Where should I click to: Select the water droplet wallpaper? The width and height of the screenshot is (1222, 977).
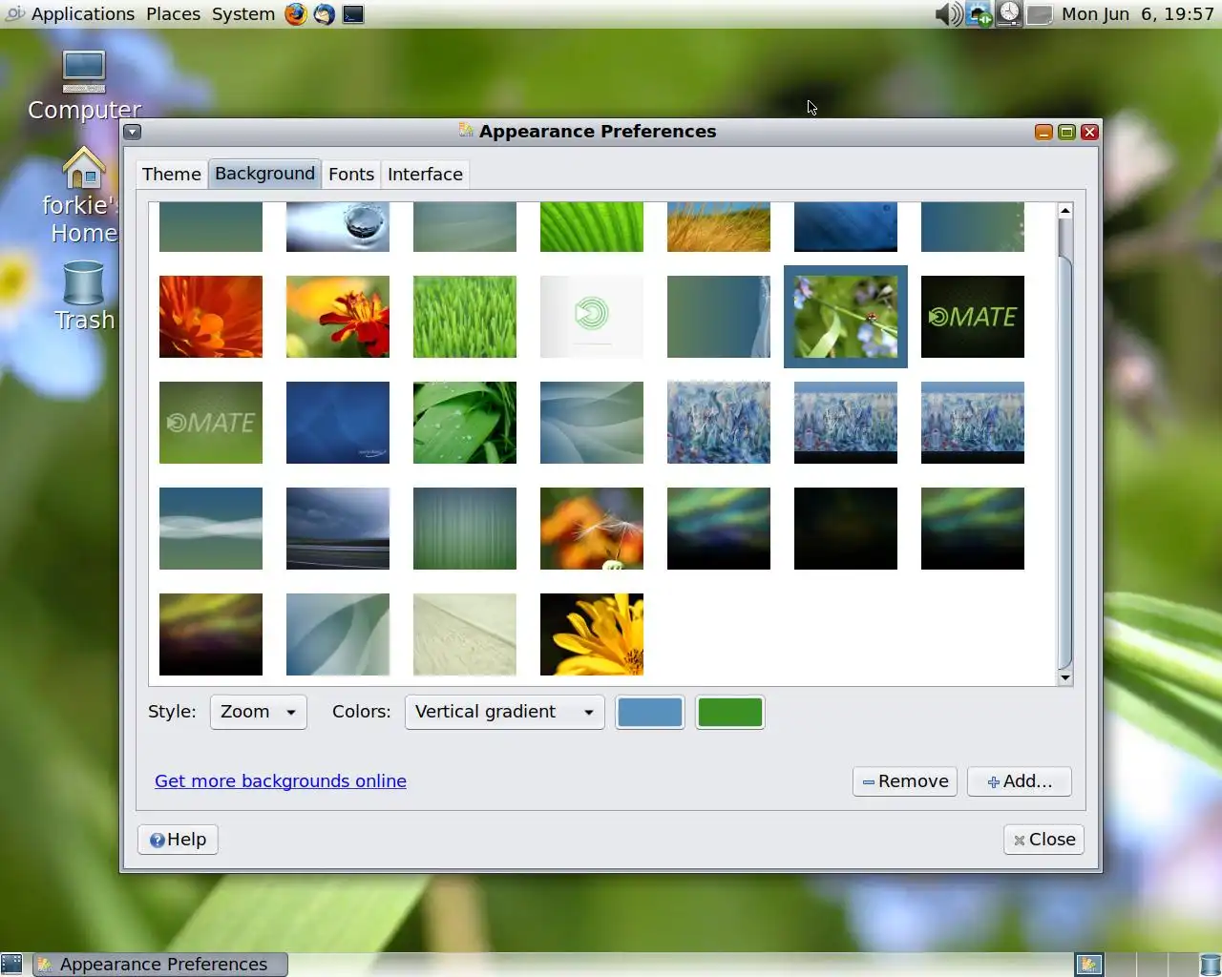pyautogui.click(x=338, y=227)
